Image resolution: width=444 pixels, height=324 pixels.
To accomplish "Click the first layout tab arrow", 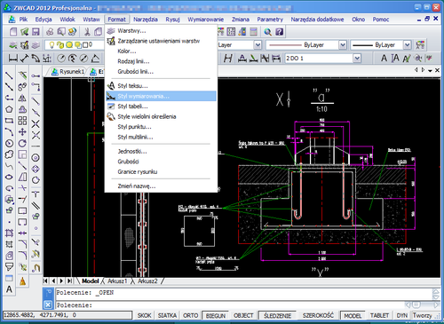I will pos(46,281).
